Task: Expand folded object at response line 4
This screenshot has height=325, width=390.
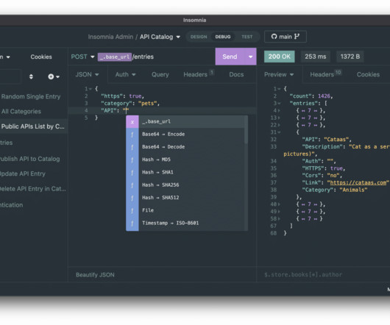Action: (x=279, y=110)
